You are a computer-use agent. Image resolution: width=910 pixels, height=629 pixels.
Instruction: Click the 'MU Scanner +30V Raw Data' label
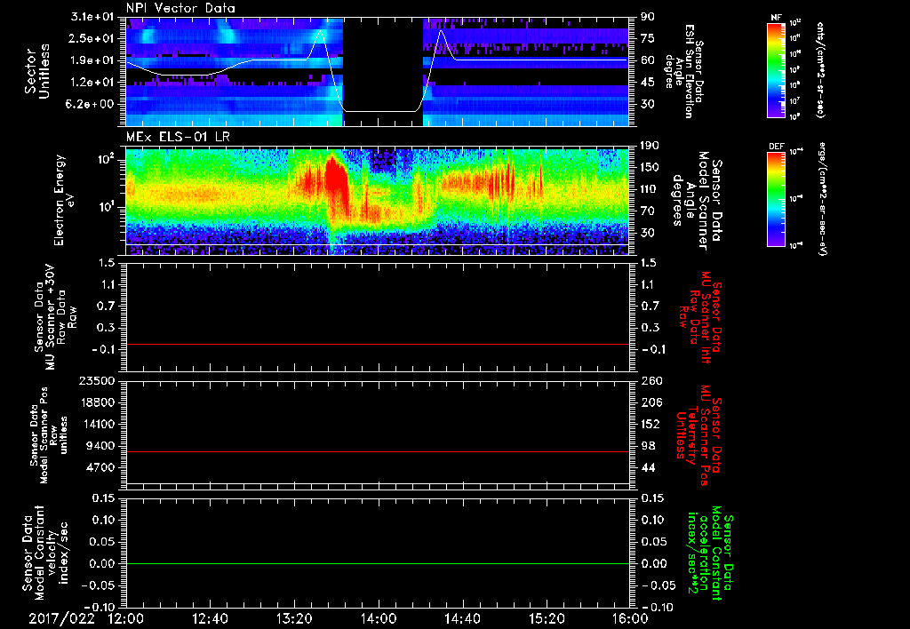coord(55,317)
